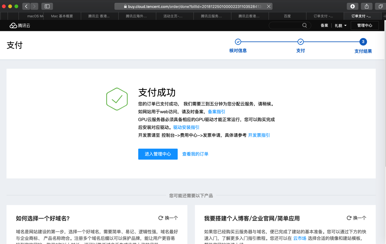Open 云市场 link in blog card
The width and height of the screenshot is (386, 244).
300,238
